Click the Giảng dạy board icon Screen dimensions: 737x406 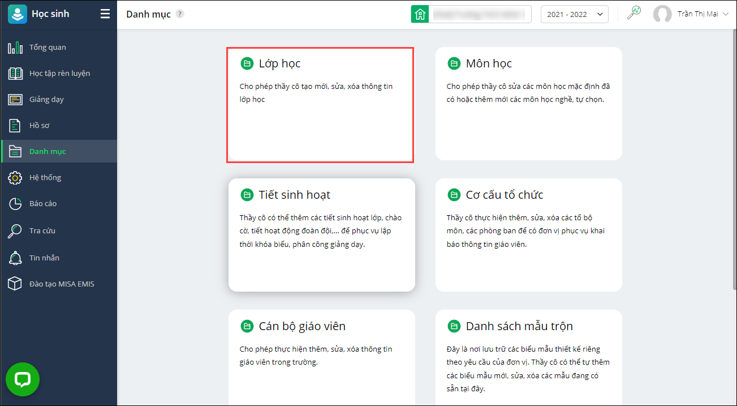[15, 100]
